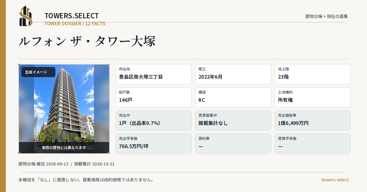Select the 総戸数 146戸 card
Screen dimensions: 367x192
tap(154, 97)
